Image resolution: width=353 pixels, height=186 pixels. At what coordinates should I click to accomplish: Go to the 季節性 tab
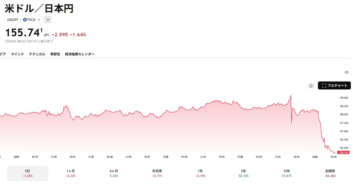pyautogui.click(x=55, y=54)
